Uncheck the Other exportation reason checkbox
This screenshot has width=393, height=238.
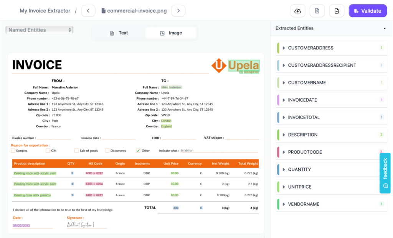(x=139, y=151)
